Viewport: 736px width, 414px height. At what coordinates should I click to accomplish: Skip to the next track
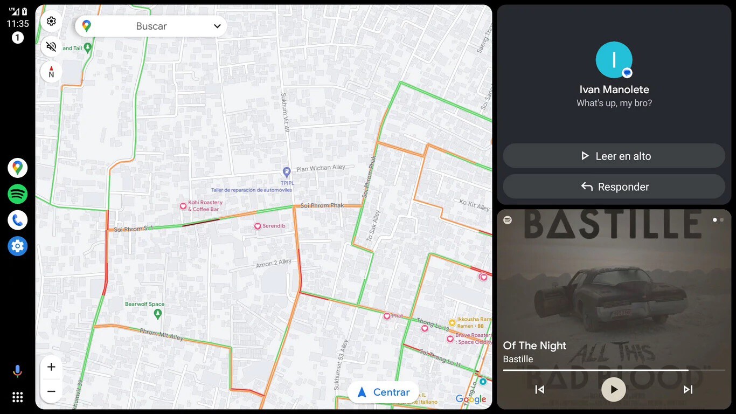tap(688, 389)
